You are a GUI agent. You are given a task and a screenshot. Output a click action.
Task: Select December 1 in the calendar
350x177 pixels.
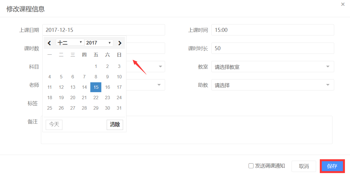point(96,67)
